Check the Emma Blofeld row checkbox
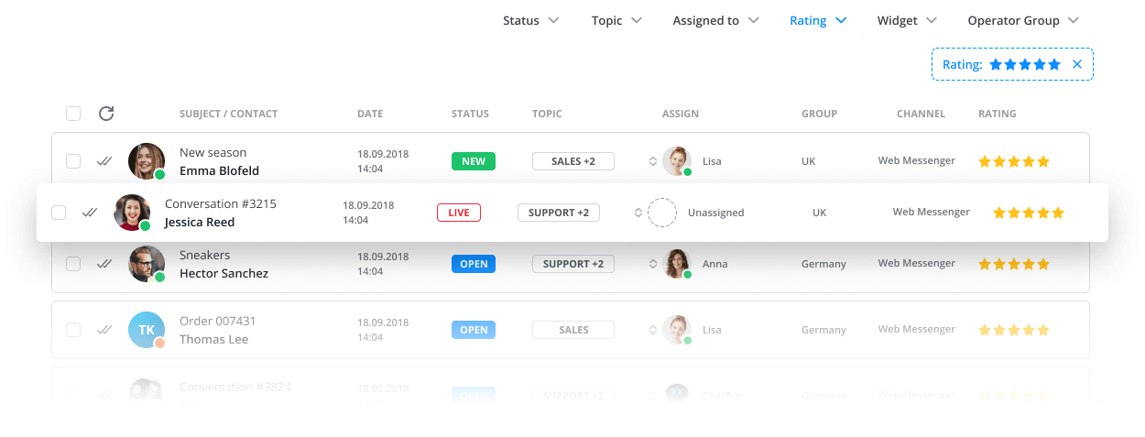1145x437 pixels. pos(73,161)
